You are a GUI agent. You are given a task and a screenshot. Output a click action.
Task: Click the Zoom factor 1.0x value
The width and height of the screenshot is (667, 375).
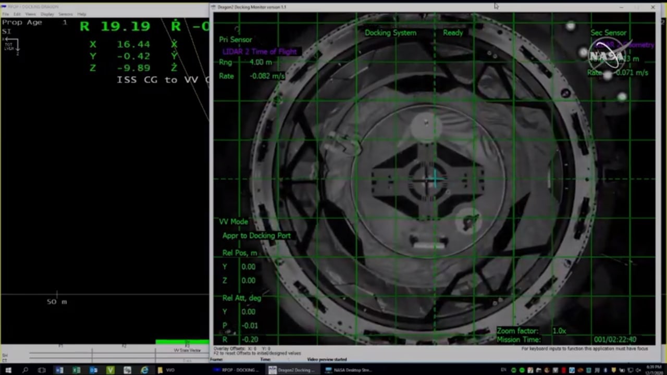pos(559,331)
